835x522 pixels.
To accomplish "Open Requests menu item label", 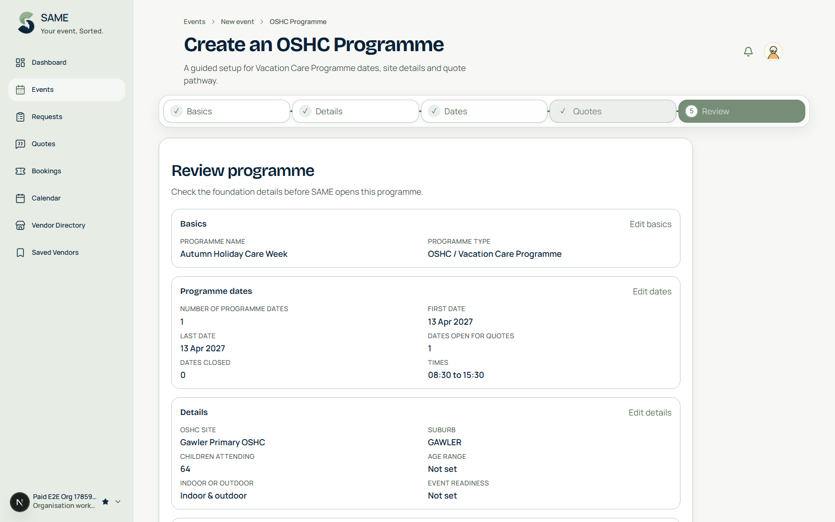I will click(47, 117).
